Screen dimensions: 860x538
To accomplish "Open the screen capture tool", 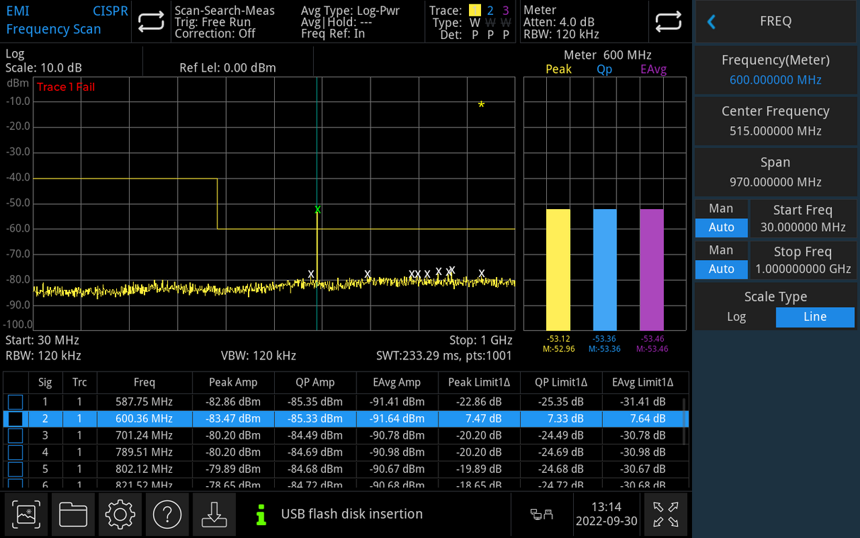I will point(26,514).
